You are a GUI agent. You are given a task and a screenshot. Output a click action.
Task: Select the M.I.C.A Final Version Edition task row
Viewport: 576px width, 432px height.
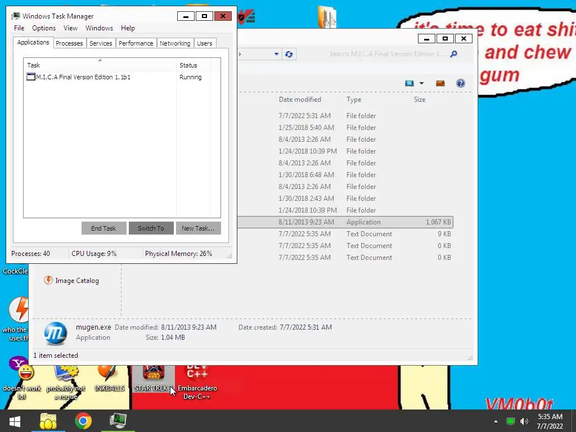click(121, 77)
